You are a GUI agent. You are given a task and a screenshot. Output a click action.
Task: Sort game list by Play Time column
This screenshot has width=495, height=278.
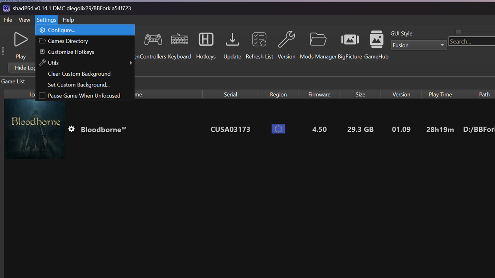(440, 95)
